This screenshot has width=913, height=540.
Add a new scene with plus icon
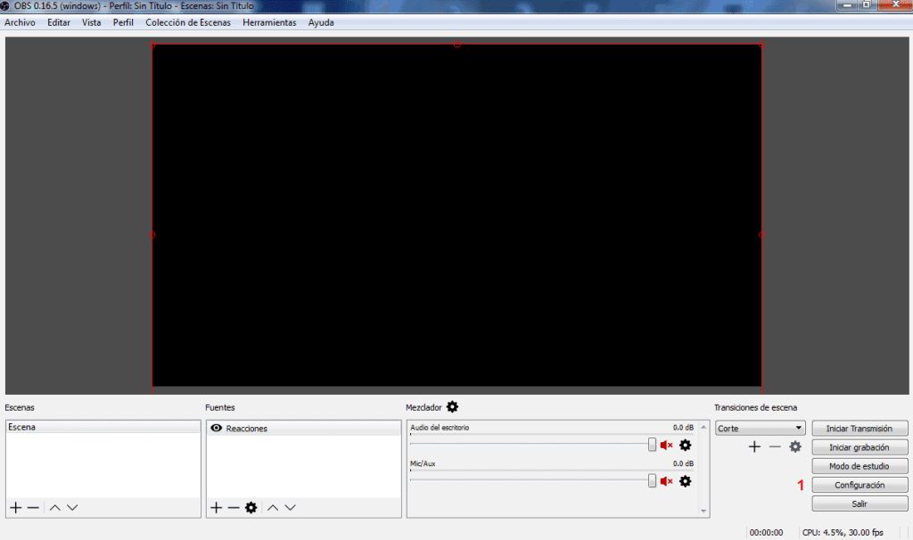tap(15, 507)
